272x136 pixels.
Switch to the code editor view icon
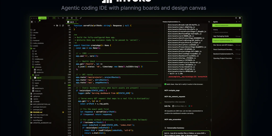(54, 18)
